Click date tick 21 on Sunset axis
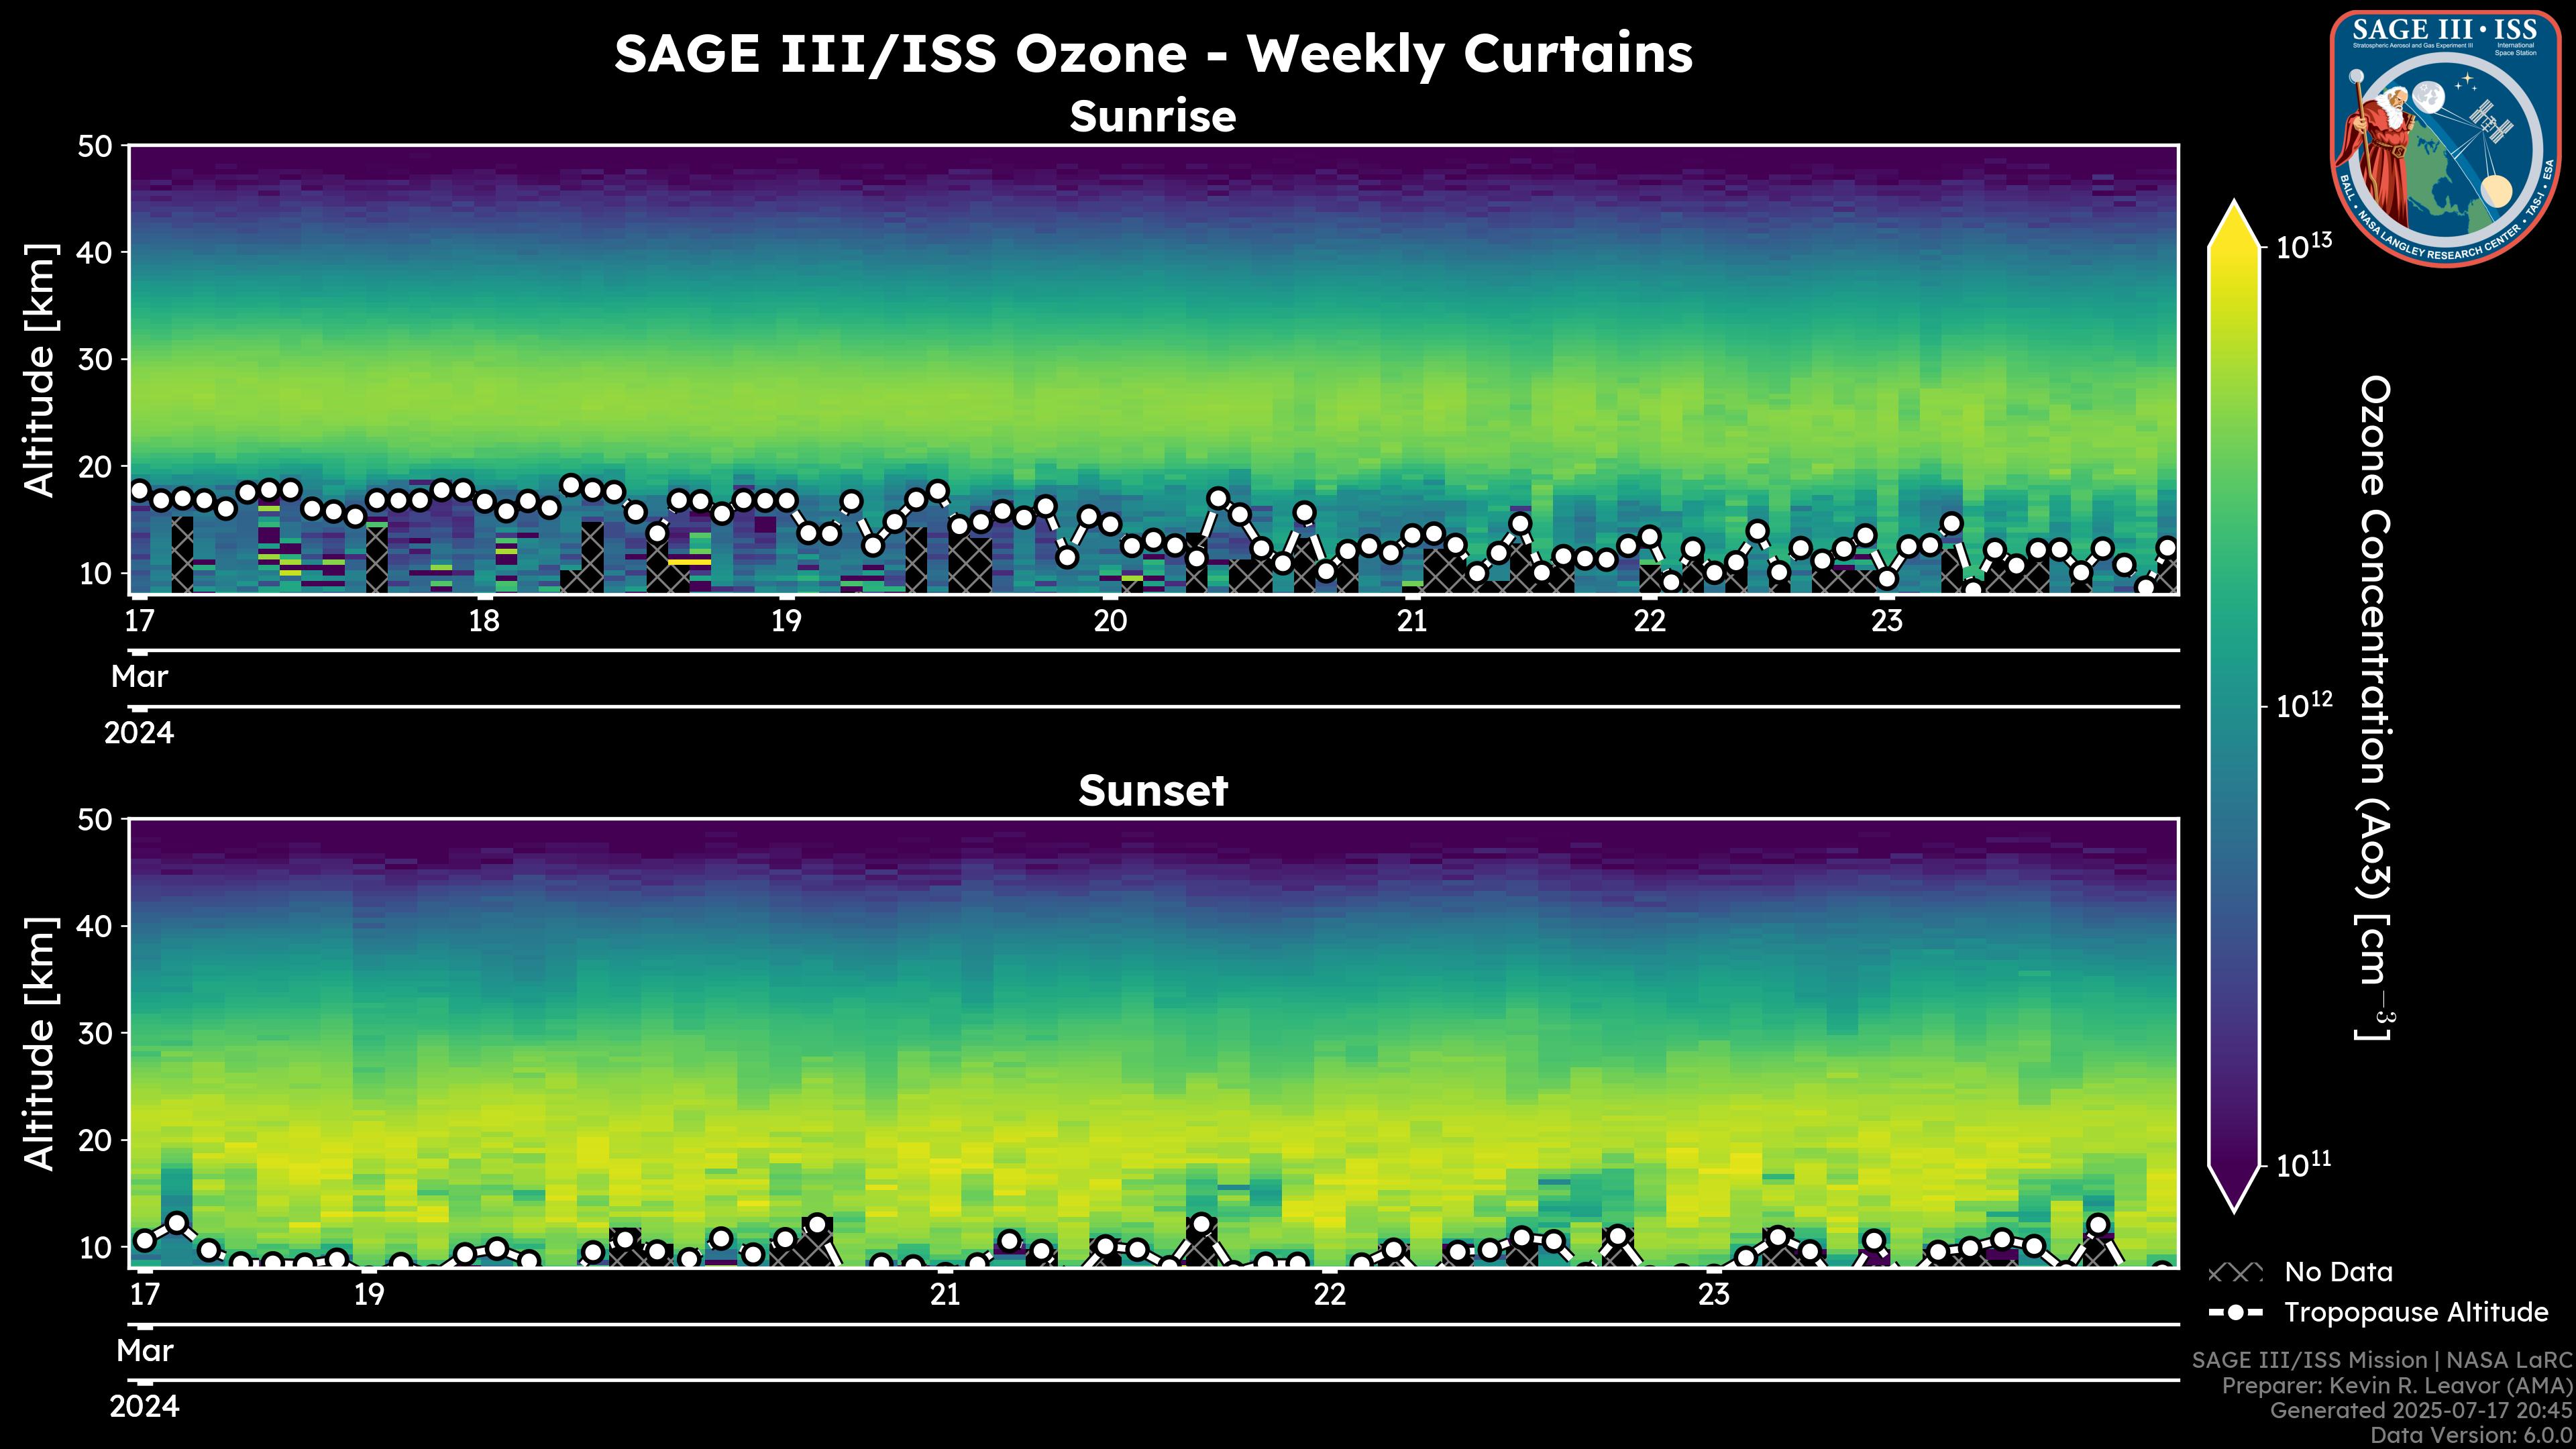This screenshot has width=2576, height=1449. point(944,1295)
